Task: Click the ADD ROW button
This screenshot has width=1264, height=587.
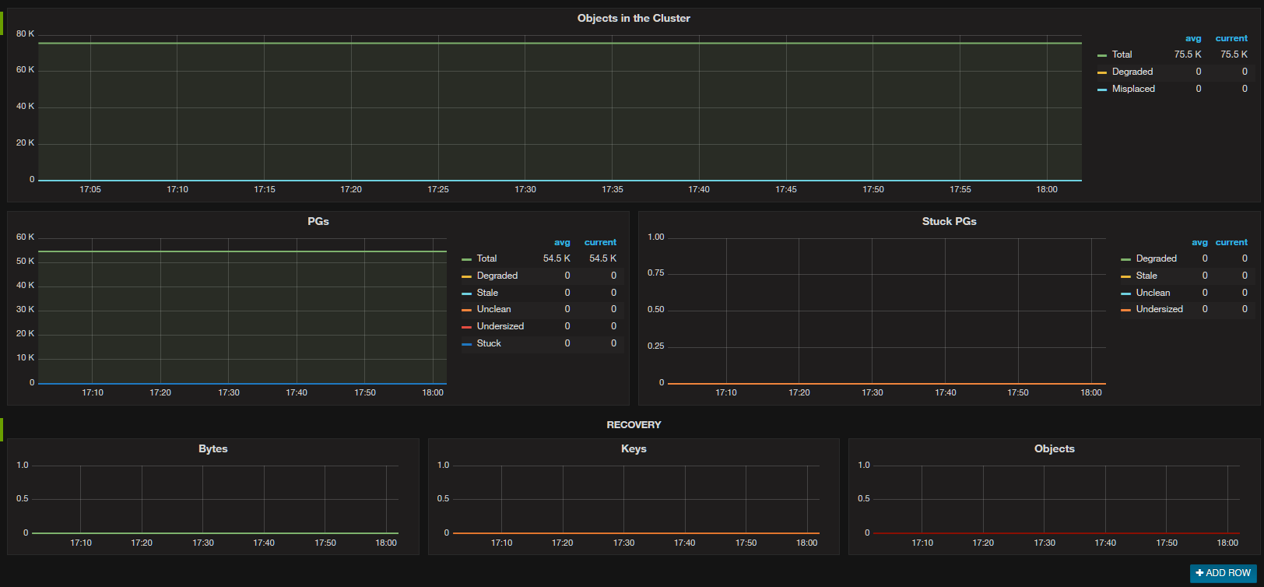Action: (1224, 573)
